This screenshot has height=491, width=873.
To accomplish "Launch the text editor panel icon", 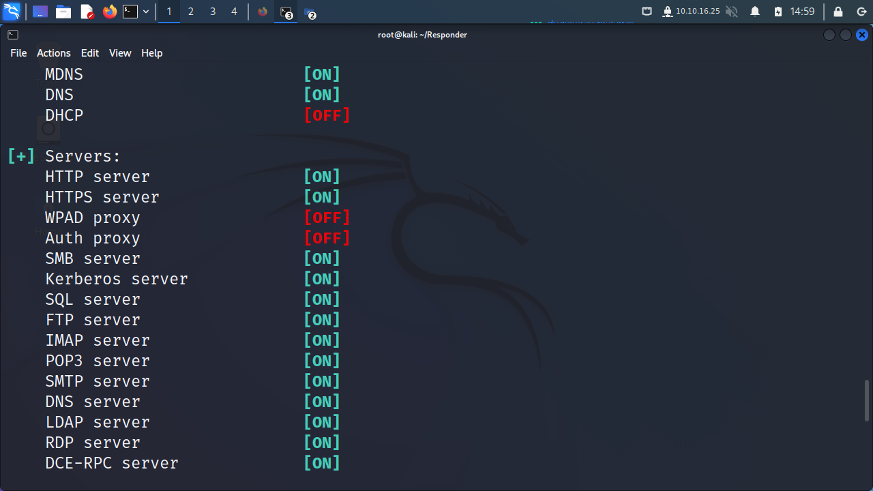I will [87, 12].
